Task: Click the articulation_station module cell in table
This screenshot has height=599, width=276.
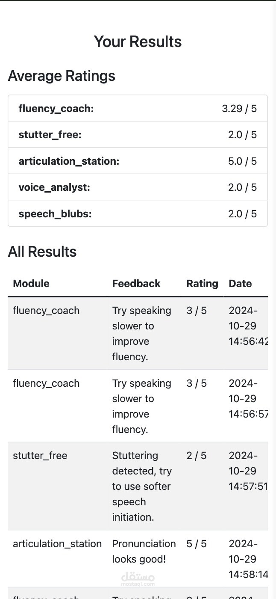Action: 57,544
